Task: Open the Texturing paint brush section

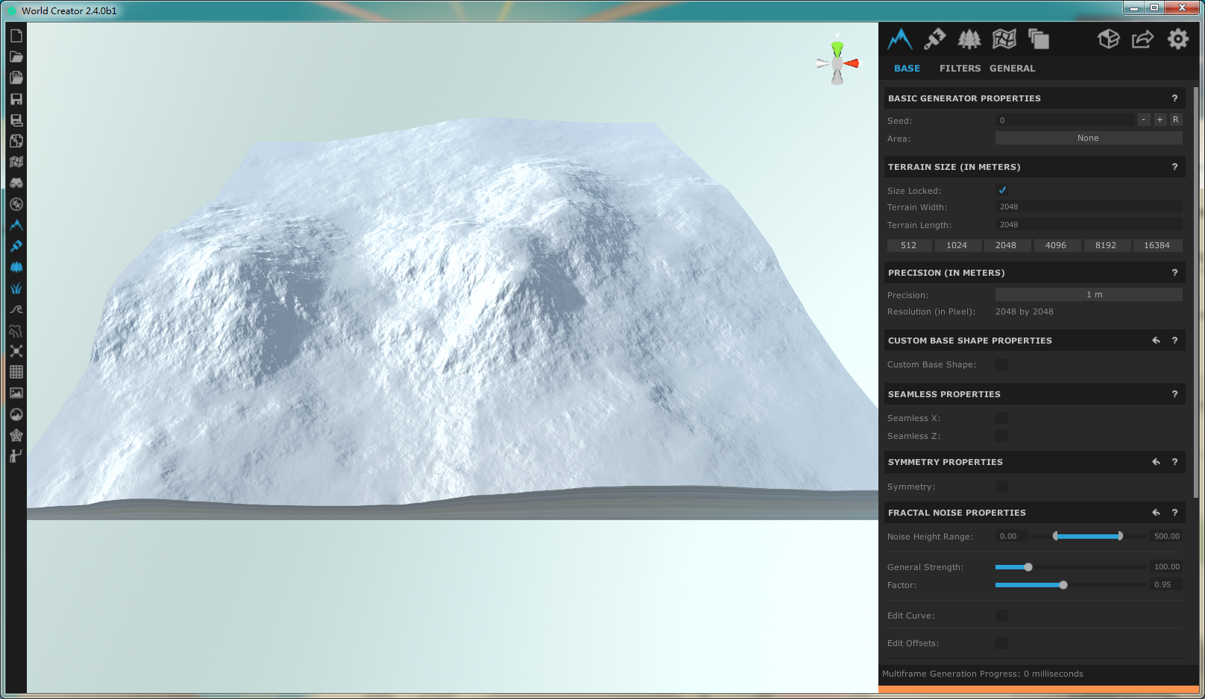Action: (x=934, y=39)
